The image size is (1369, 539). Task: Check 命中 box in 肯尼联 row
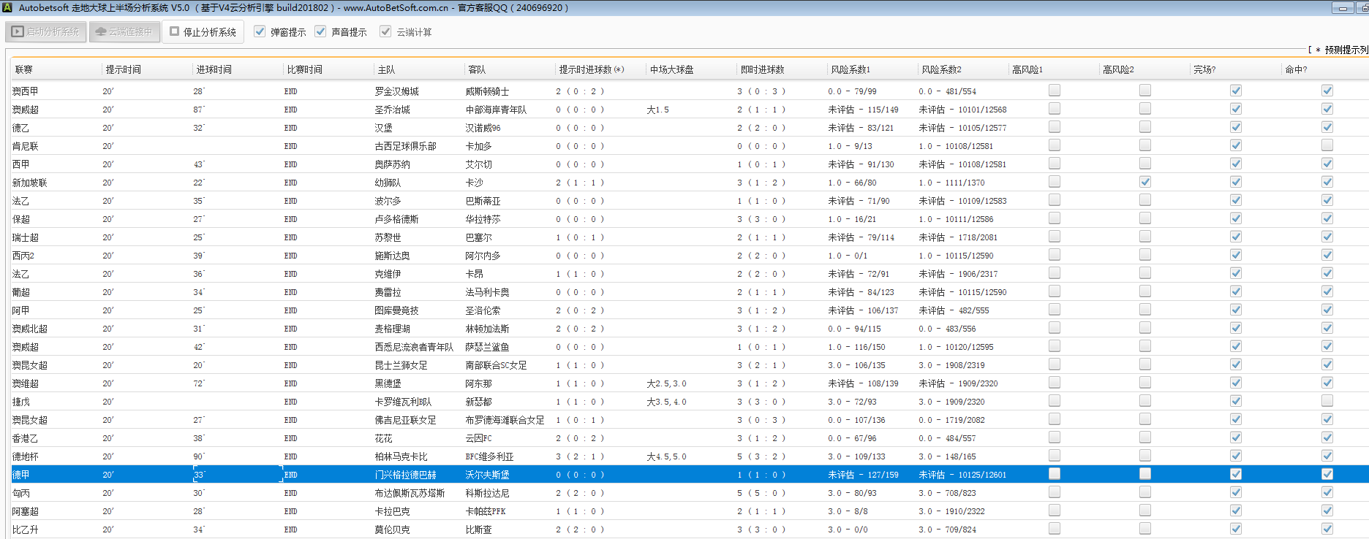pos(1327,145)
